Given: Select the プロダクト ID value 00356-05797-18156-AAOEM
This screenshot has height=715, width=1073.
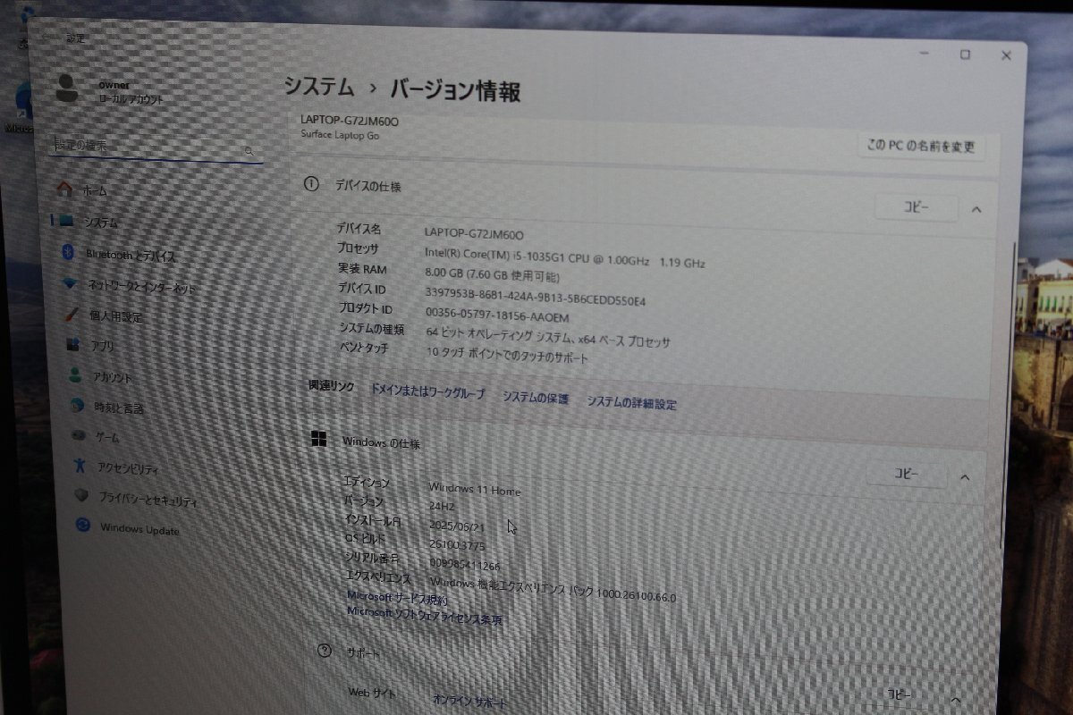Looking at the screenshot, I should [x=498, y=315].
